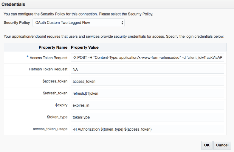Screen dimensions: 234x152
Task: Click the access_token_usage value field
Action: tap(148, 129)
